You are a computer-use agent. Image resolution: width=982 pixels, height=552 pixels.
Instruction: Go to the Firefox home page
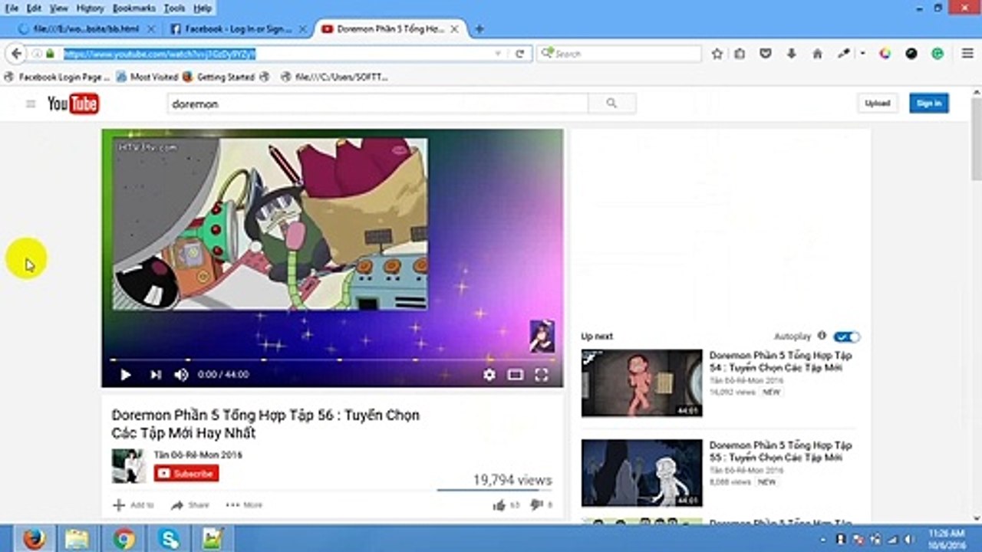[817, 54]
